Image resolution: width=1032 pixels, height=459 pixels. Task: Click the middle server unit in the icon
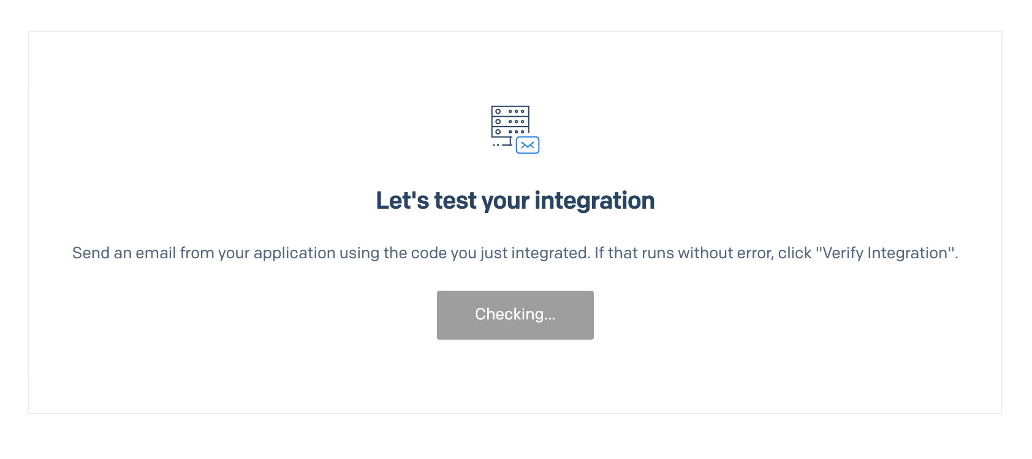click(510, 121)
